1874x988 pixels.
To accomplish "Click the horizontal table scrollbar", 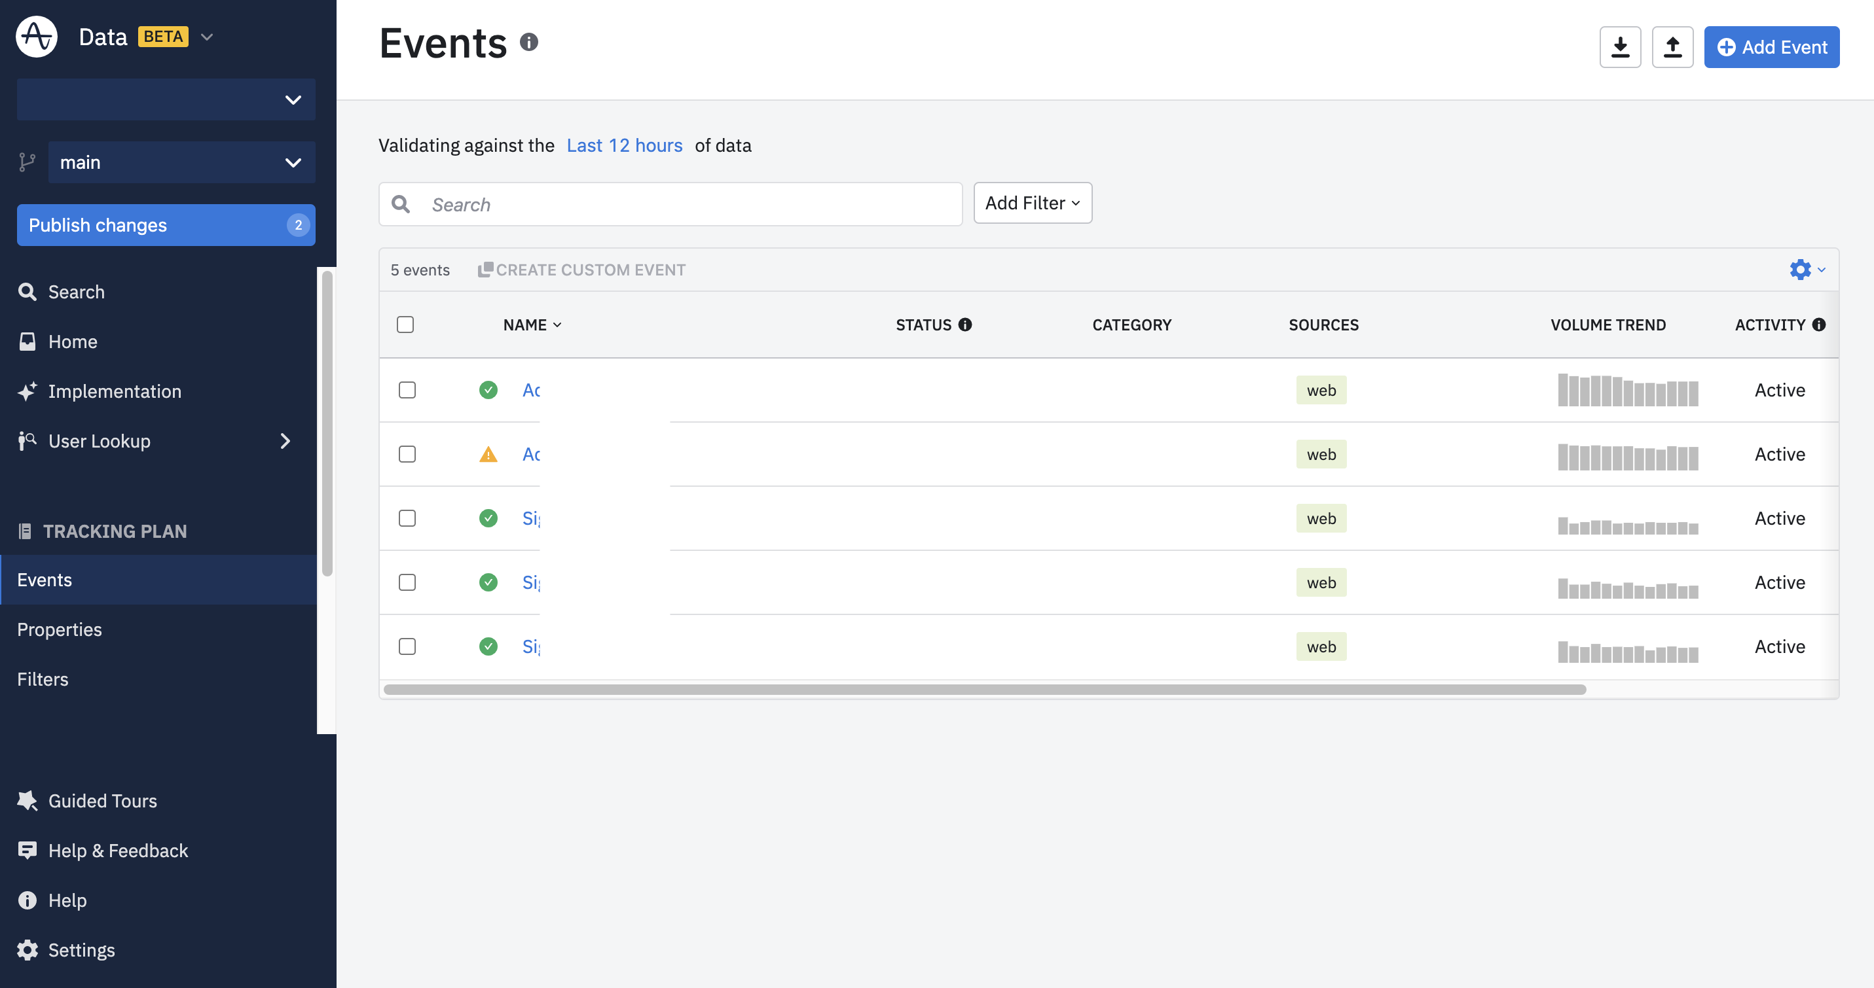I will point(983,689).
